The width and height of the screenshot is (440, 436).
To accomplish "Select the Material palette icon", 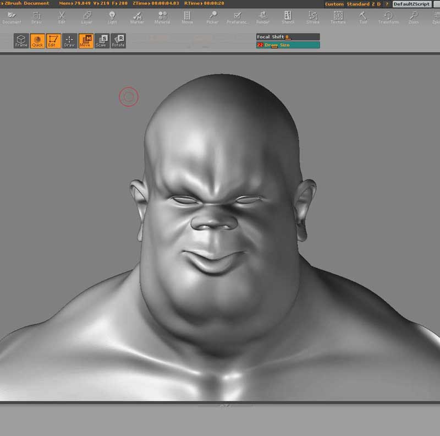I will coord(162,18).
